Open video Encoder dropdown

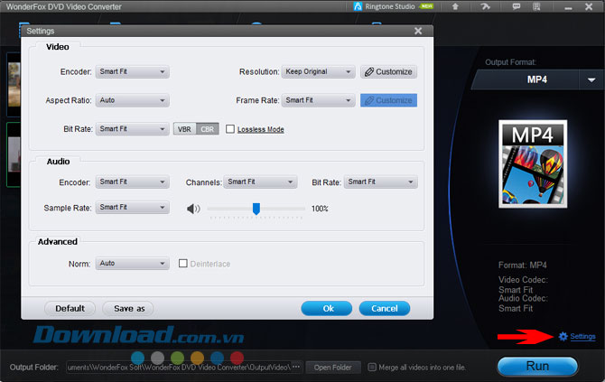[133, 71]
